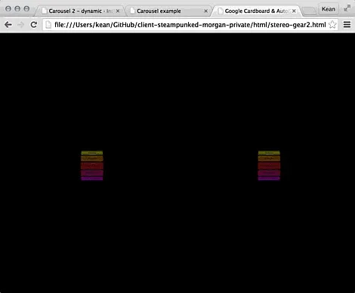The width and height of the screenshot is (355, 293).
Task: Open a new tab with the new-tab button
Action: click(309, 11)
